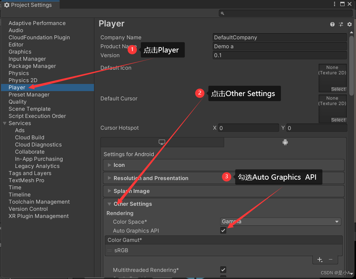Select Ads under Services
Viewport: 356px width, 279px height.
(20, 130)
